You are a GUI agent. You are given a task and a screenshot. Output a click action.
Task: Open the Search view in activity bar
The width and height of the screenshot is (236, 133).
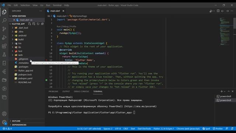[4, 20]
